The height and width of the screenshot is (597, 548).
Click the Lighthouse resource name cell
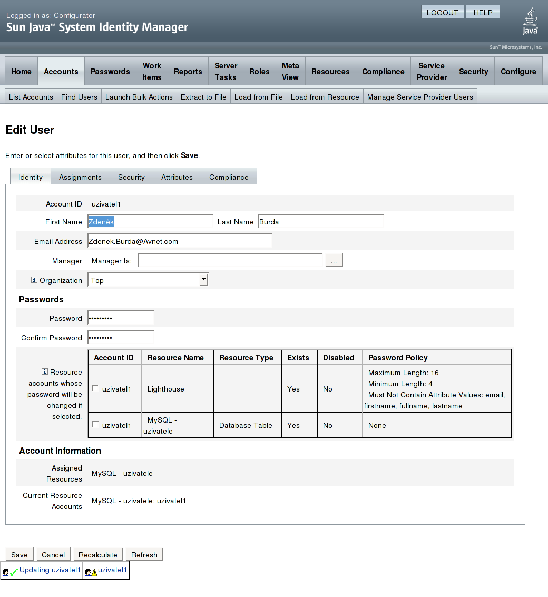[x=178, y=389]
